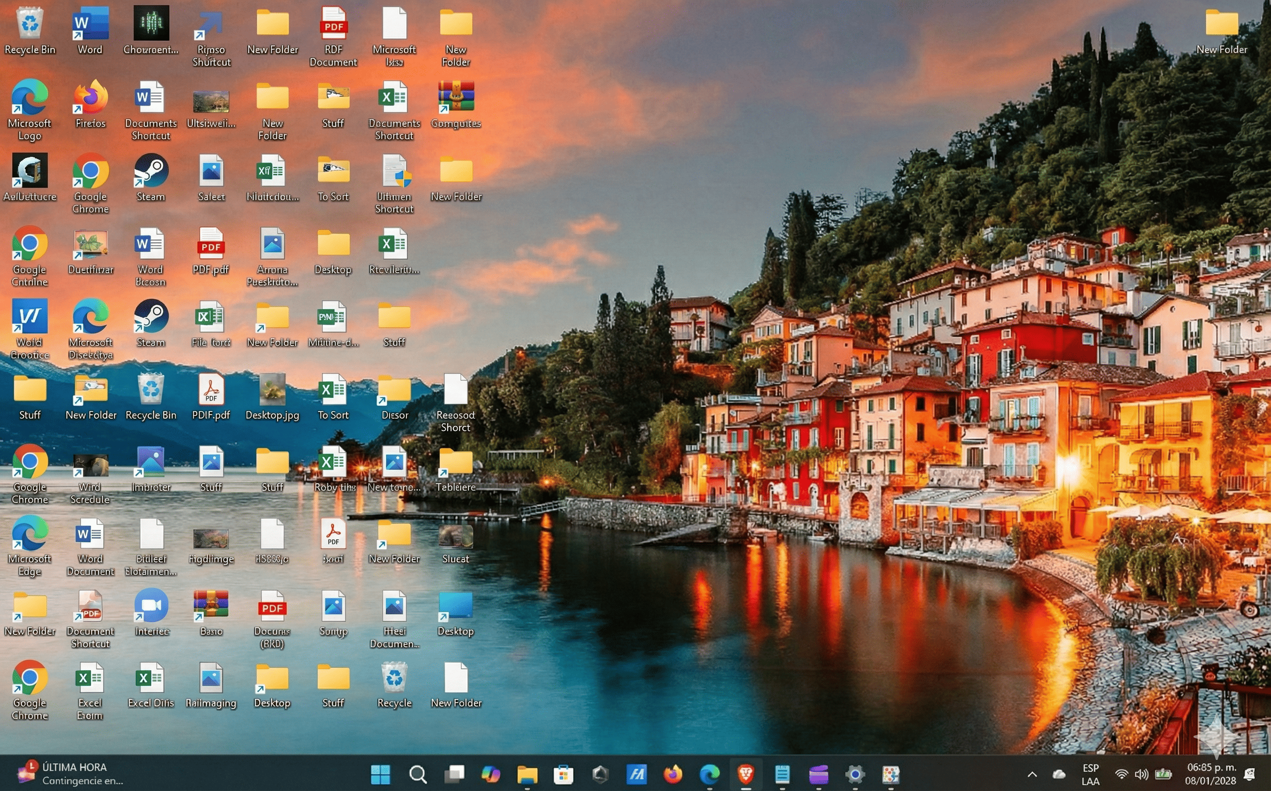
Task: Launch Microsoft Store from the taskbar
Action: (x=563, y=774)
